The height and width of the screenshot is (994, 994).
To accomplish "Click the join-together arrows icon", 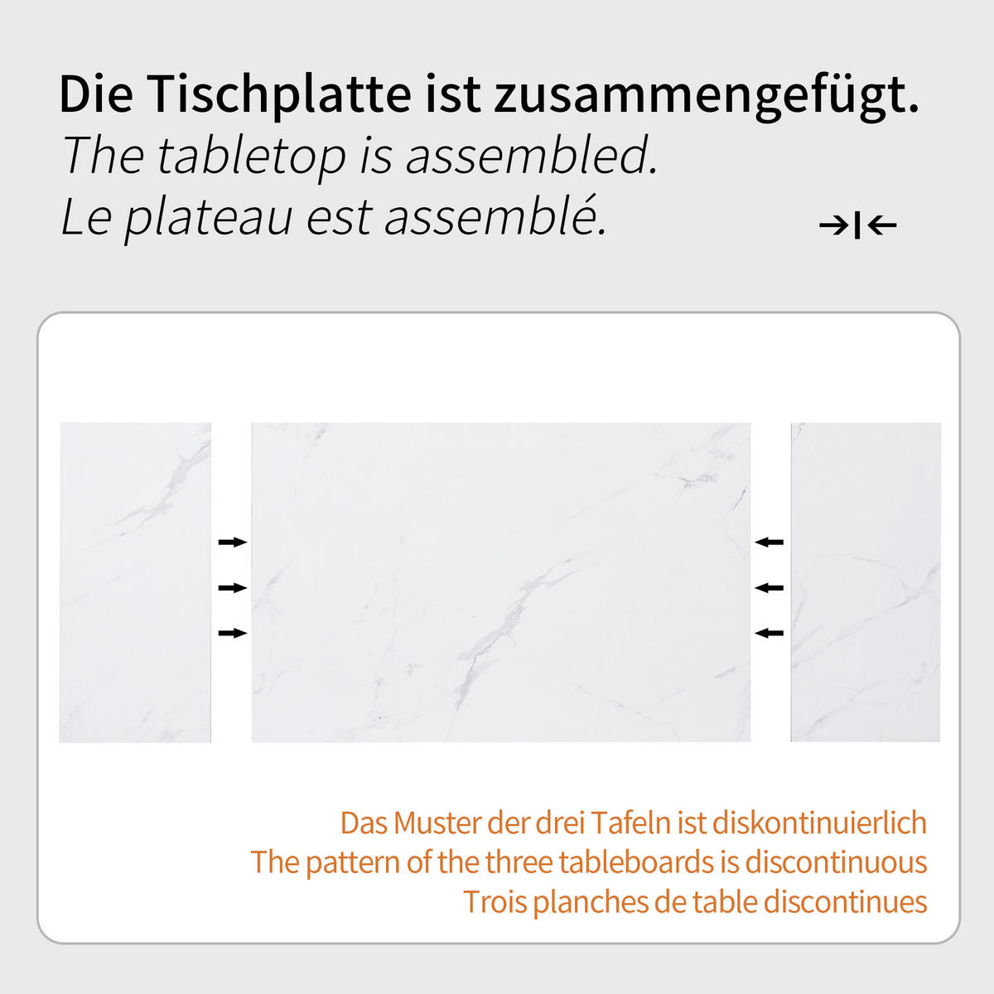I will pyautogui.click(x=857, y=224).
